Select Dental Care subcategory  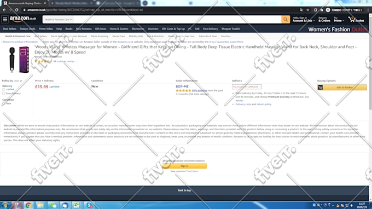pyautogui.click(x=118, y=36)
